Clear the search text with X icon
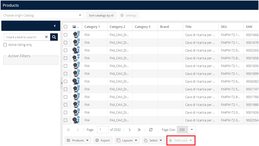 tap(46, 37)
